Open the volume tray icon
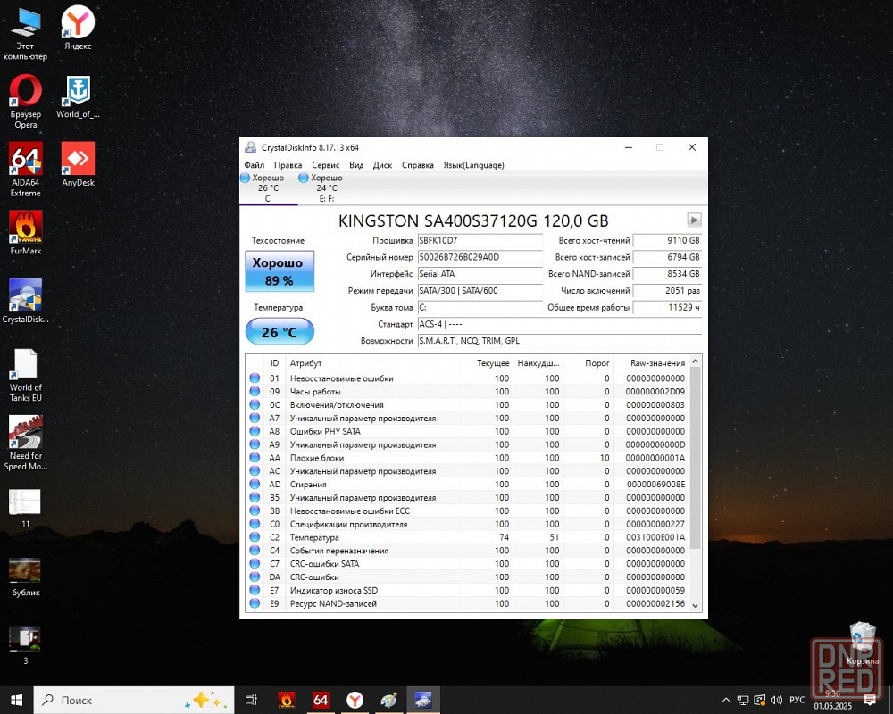Viewport: 893px width, 714px height. (x=776, y=700)
